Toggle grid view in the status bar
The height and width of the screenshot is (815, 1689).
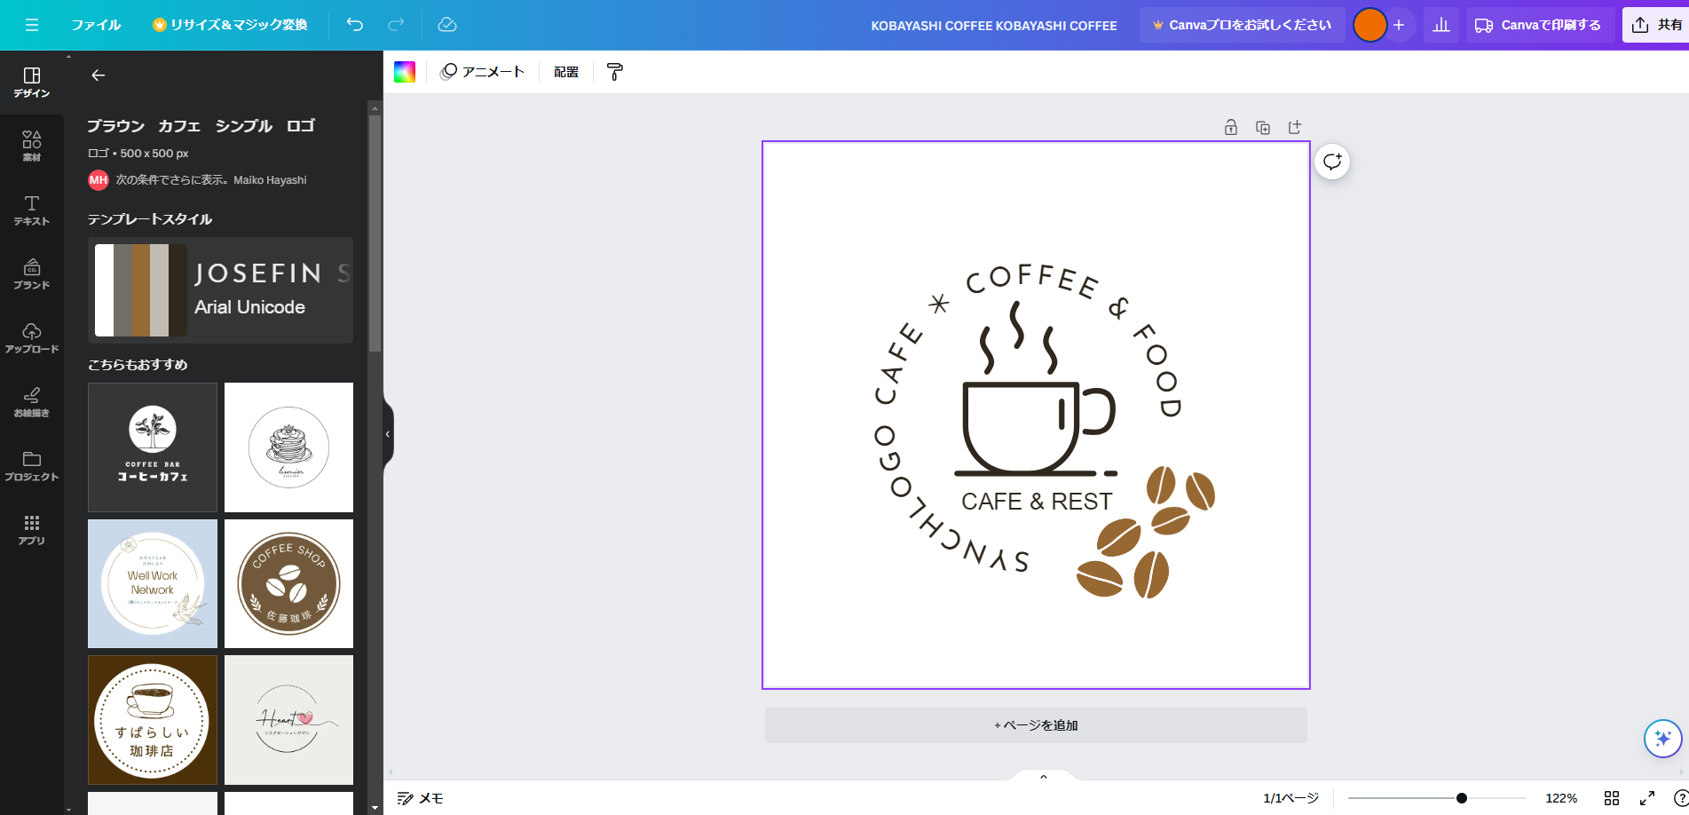coord(1614,797)
